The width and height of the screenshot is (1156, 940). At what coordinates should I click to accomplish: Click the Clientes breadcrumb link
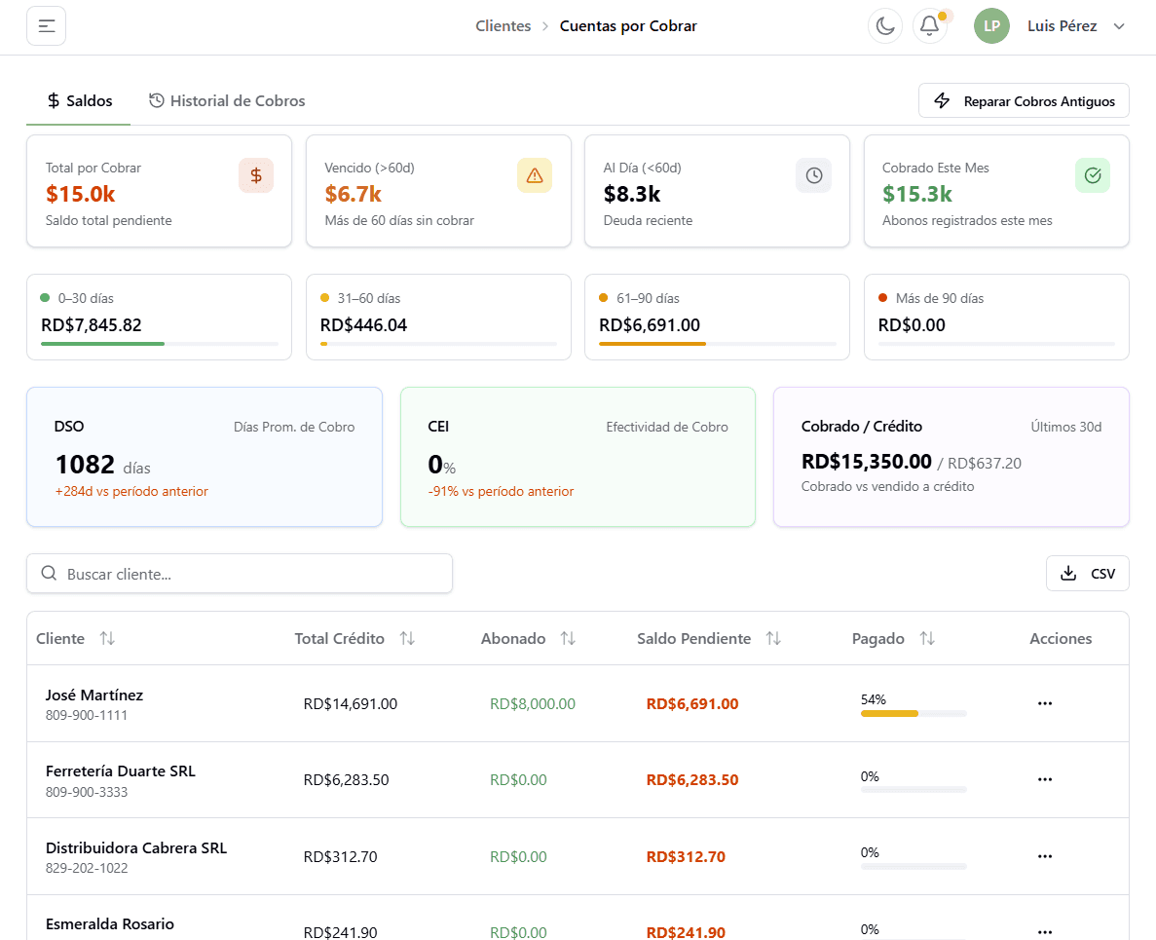(x=503, y=26)
